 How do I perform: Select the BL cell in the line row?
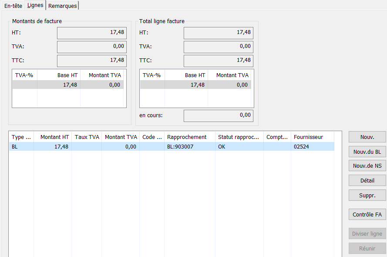[21, 147]
